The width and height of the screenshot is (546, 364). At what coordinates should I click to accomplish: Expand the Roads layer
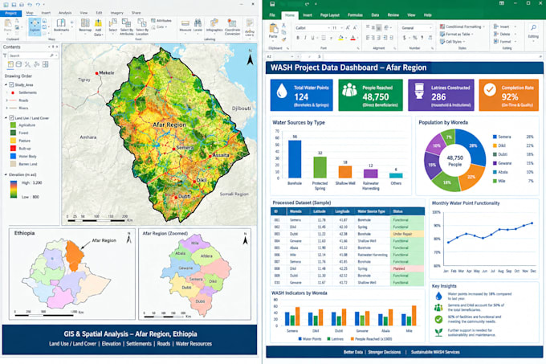6,100
